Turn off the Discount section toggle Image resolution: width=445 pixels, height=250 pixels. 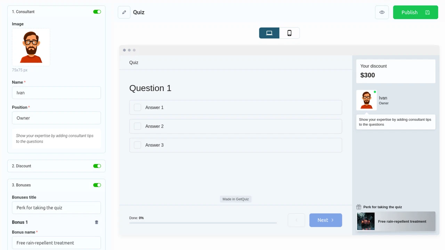[97, 166]
